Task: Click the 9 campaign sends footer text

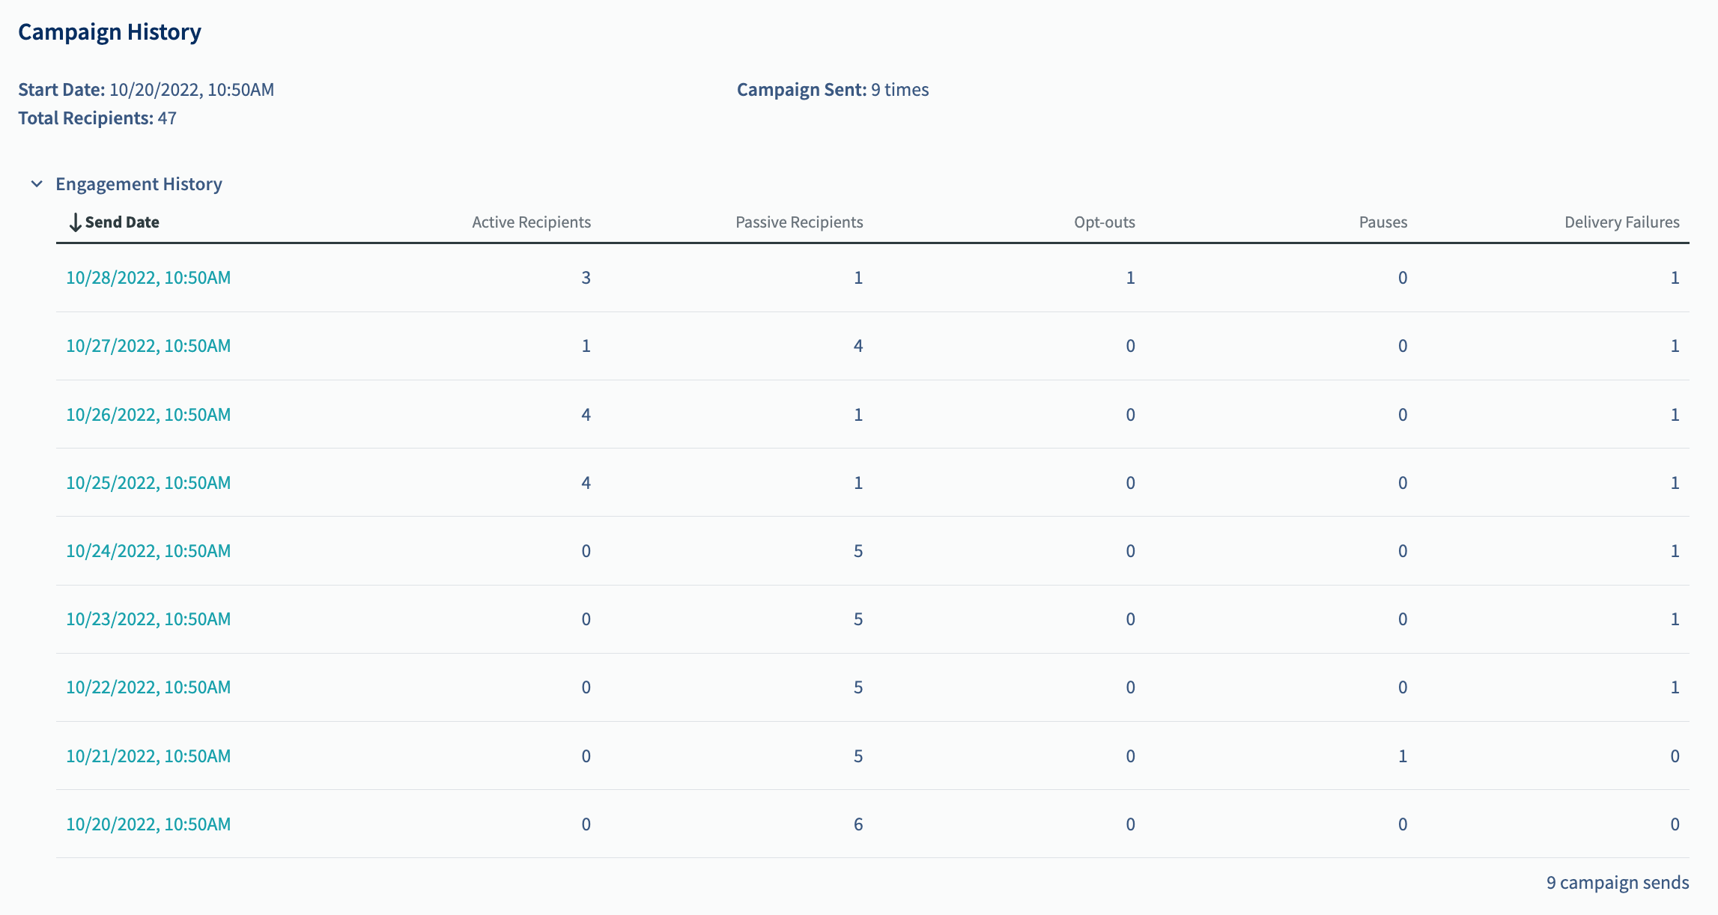Action: (1618, 883)
